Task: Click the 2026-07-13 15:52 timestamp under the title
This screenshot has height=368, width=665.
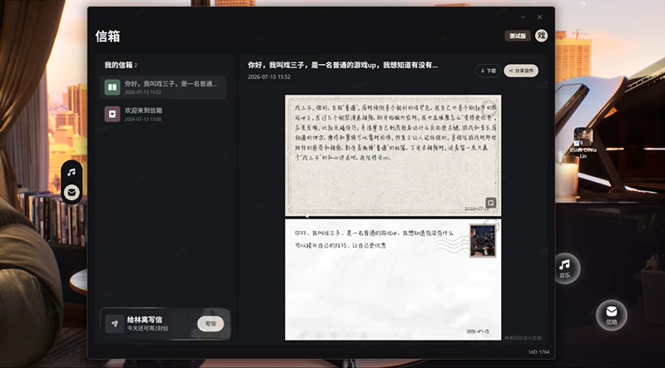Action: pyautogui.click(x=269, y=77)
